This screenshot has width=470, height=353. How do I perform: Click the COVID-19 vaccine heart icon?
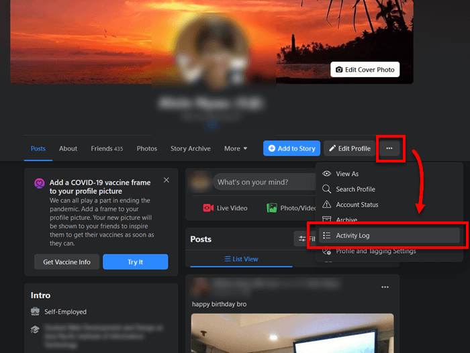click(x=39, y=183)
